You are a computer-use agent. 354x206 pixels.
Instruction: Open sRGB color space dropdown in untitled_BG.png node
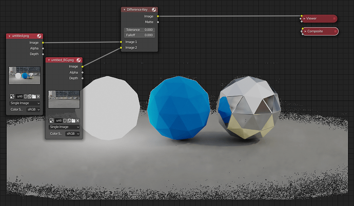pyautogui.click(x=73, y=134)
